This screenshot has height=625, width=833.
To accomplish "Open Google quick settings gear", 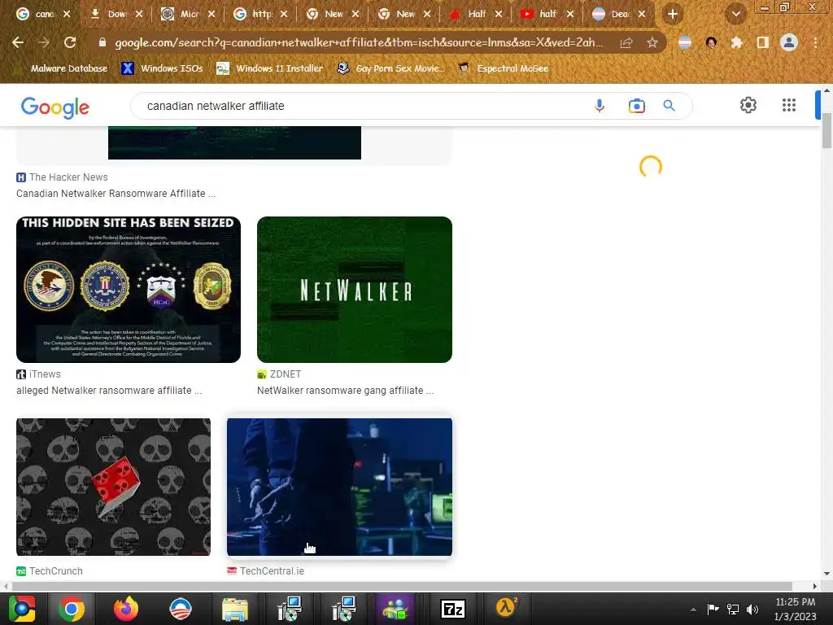I will 748,105.
